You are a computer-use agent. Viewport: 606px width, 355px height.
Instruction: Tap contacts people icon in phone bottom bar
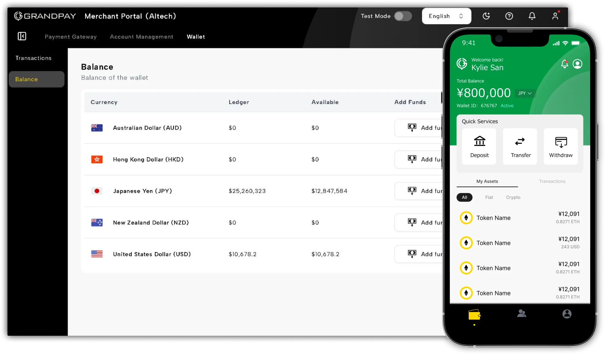(x=522, y=314)
